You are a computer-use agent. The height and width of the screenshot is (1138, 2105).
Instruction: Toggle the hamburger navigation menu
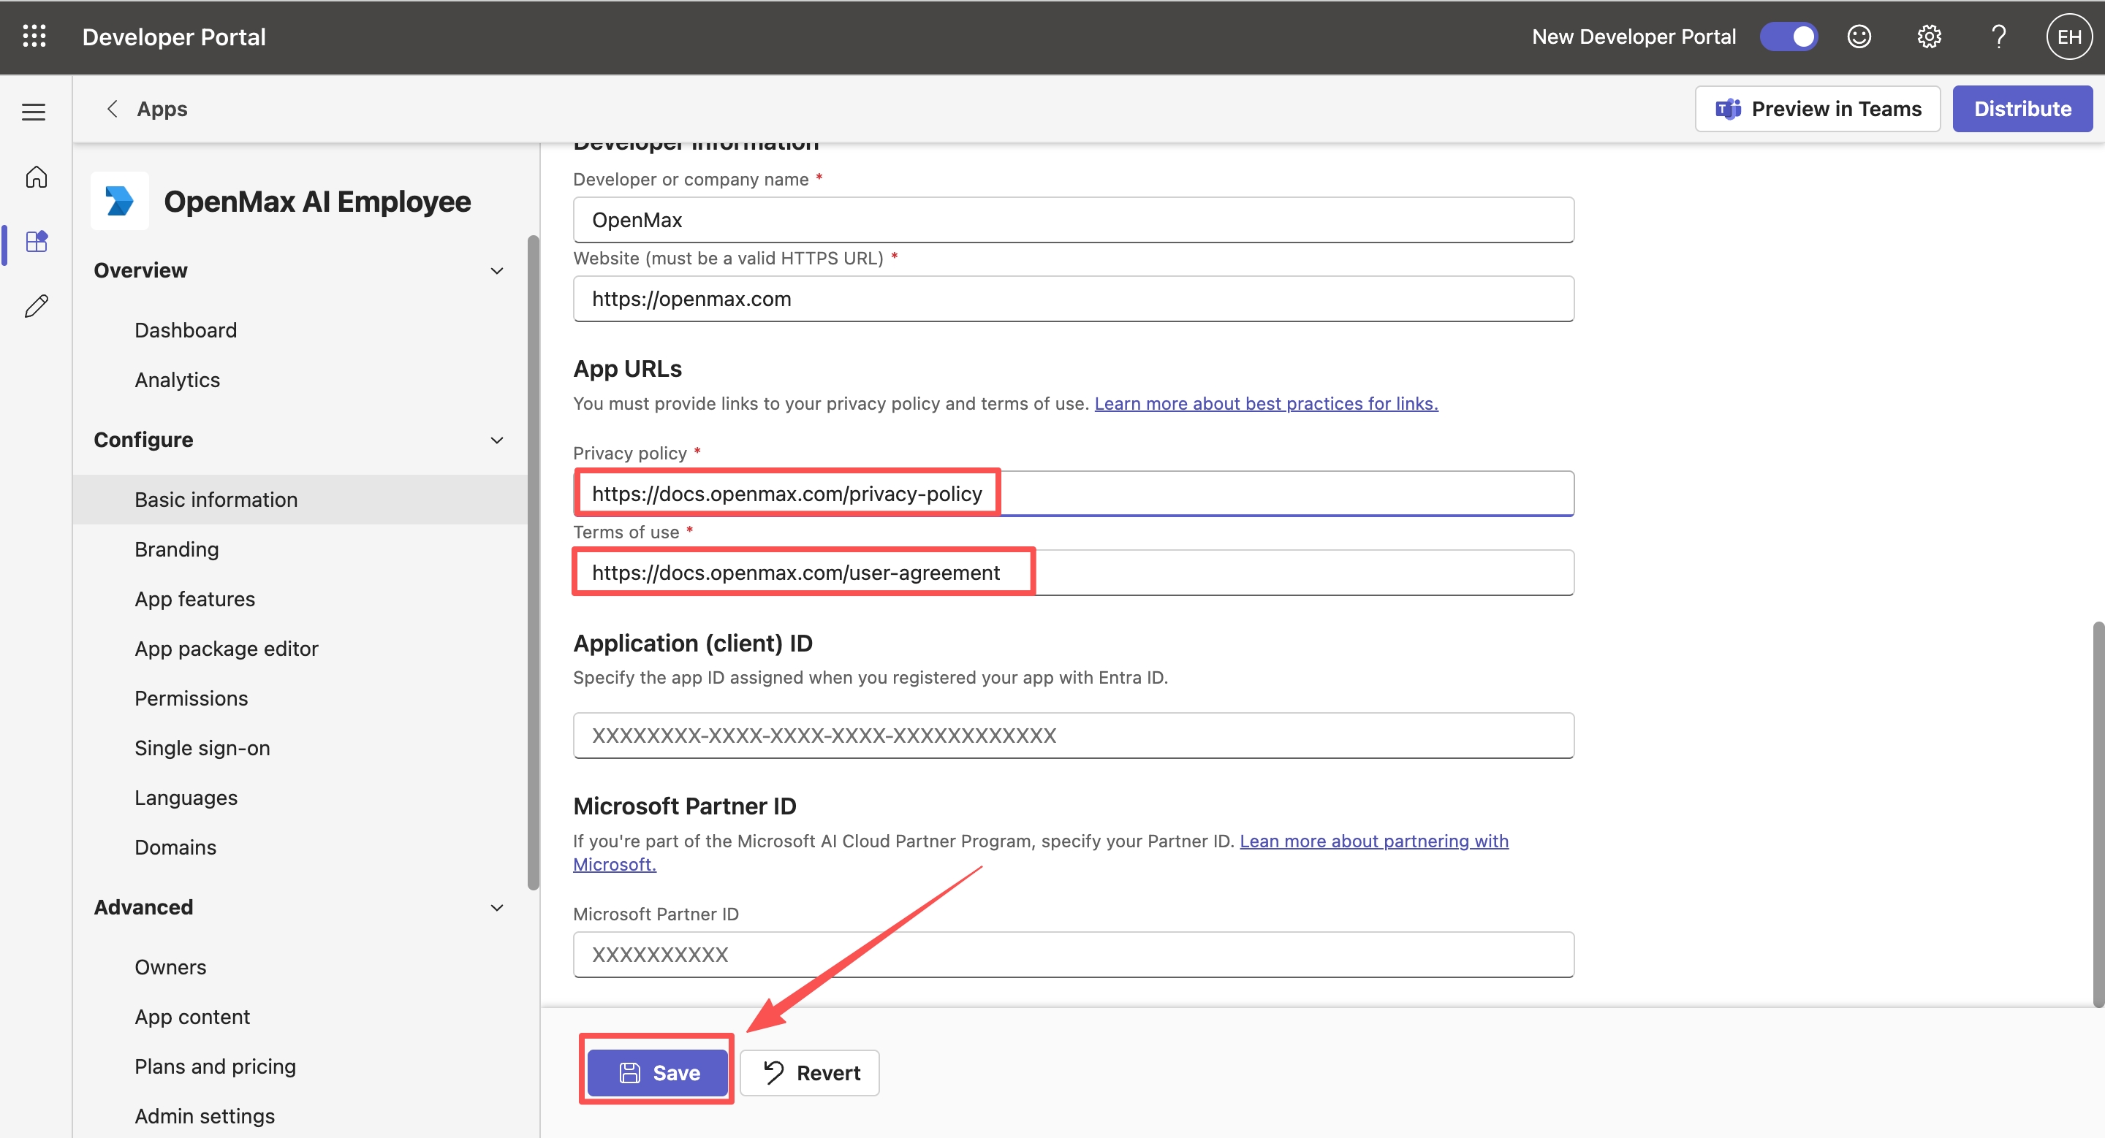point(34,112)
